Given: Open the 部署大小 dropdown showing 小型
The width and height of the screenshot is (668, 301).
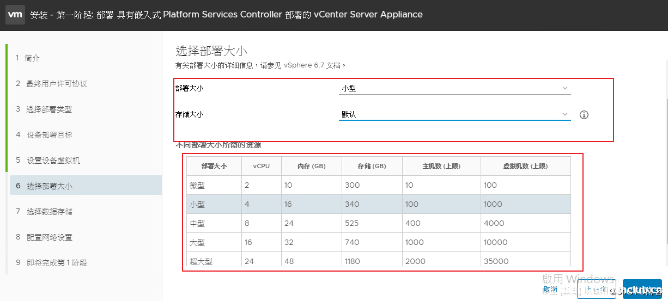Looking at the screenshot, I should (x=454, y=88).
